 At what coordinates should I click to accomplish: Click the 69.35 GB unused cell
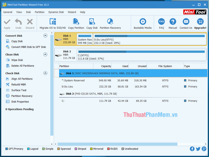coord(141,101)
